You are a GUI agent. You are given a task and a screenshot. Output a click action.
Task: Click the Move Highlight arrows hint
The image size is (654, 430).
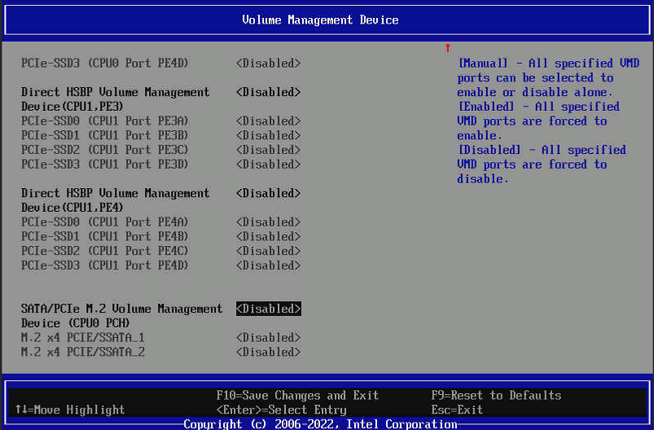70,410
